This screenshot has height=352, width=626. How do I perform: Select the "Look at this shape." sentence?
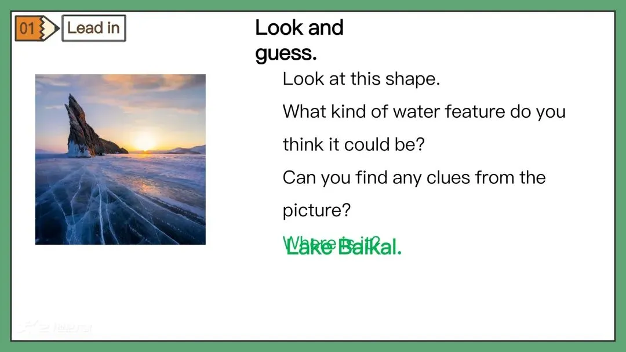[361, 79]
